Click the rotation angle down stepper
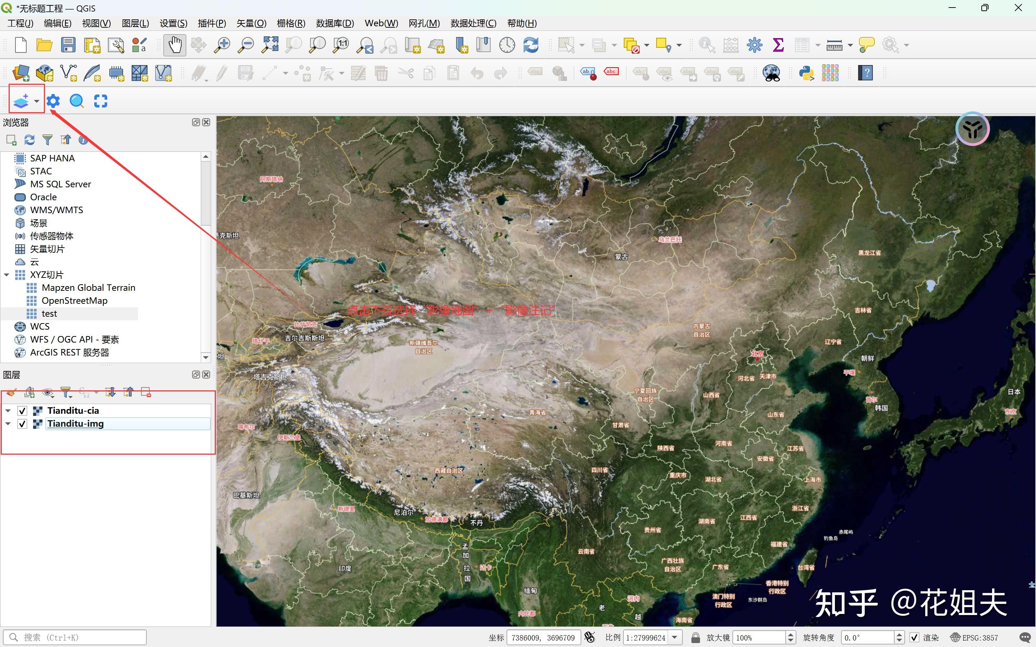Image resolution: width=1036 pixels, height=647 pixels. click(x=899, y=641)
